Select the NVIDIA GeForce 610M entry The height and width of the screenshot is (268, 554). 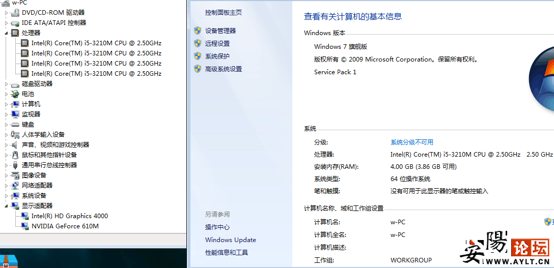pyautogui.click(x=65, y=226)
